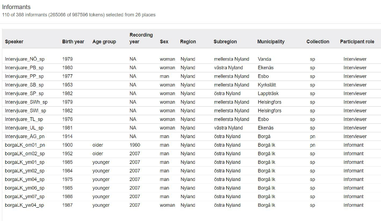Click the Lappträsk municipality cell
381x221 pixels.
point(269,93)
